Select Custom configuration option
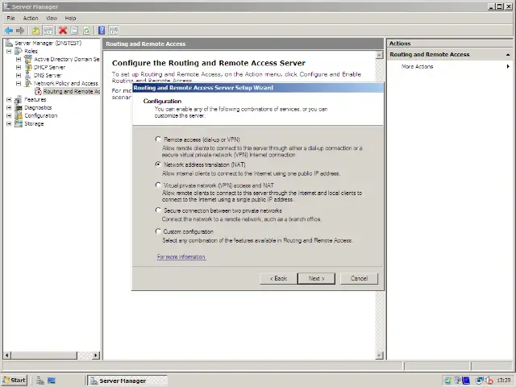The image size is (516, 387). [x=158, y=231]
